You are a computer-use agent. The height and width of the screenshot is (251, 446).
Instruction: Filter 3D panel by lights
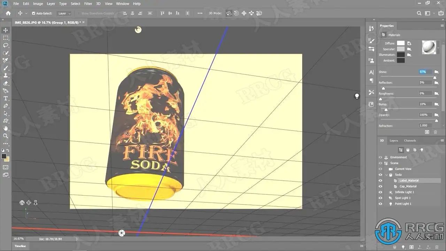click(422, 150)
